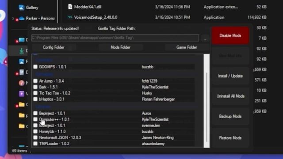Open the Game Folder
Image resolution: width=283 pixels, height=159 pixels.
pyautogui.click(x=187, y=47)
